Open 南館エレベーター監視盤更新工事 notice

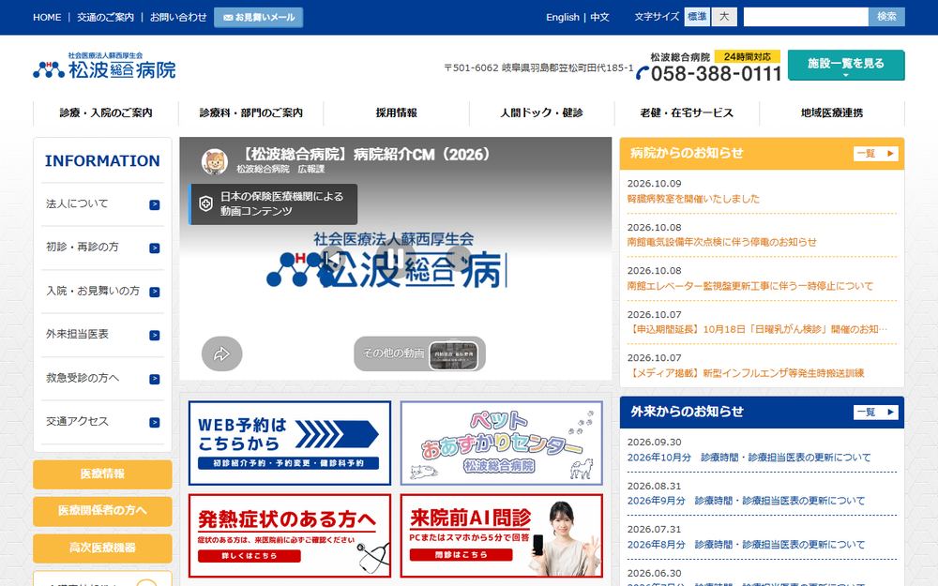point(750,286)
